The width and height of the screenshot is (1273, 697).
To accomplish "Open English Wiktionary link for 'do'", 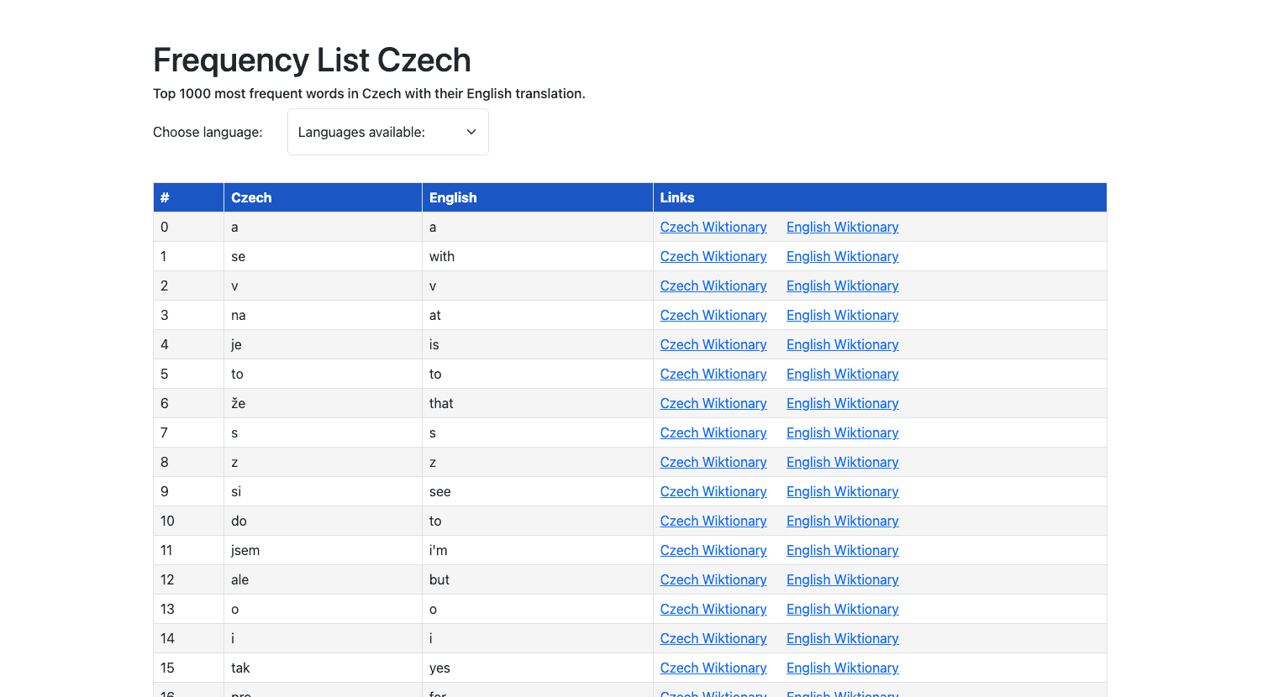I will (842, 521).
